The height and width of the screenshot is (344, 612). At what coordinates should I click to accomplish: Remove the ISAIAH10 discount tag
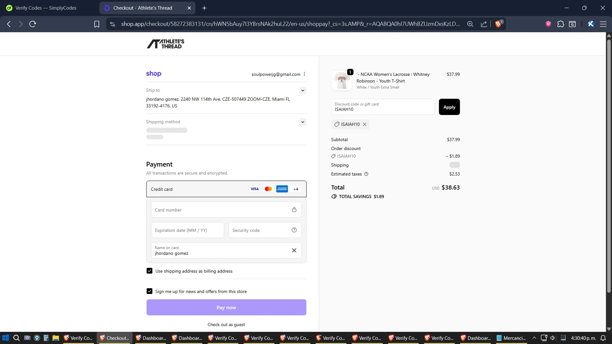(x=365, y=124)
